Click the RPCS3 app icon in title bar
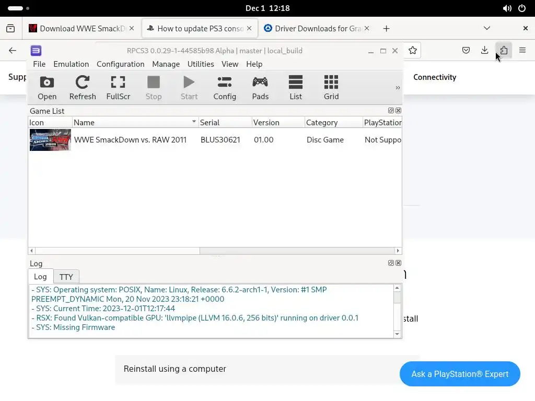 pyautogui.click(x=36, y=51)
